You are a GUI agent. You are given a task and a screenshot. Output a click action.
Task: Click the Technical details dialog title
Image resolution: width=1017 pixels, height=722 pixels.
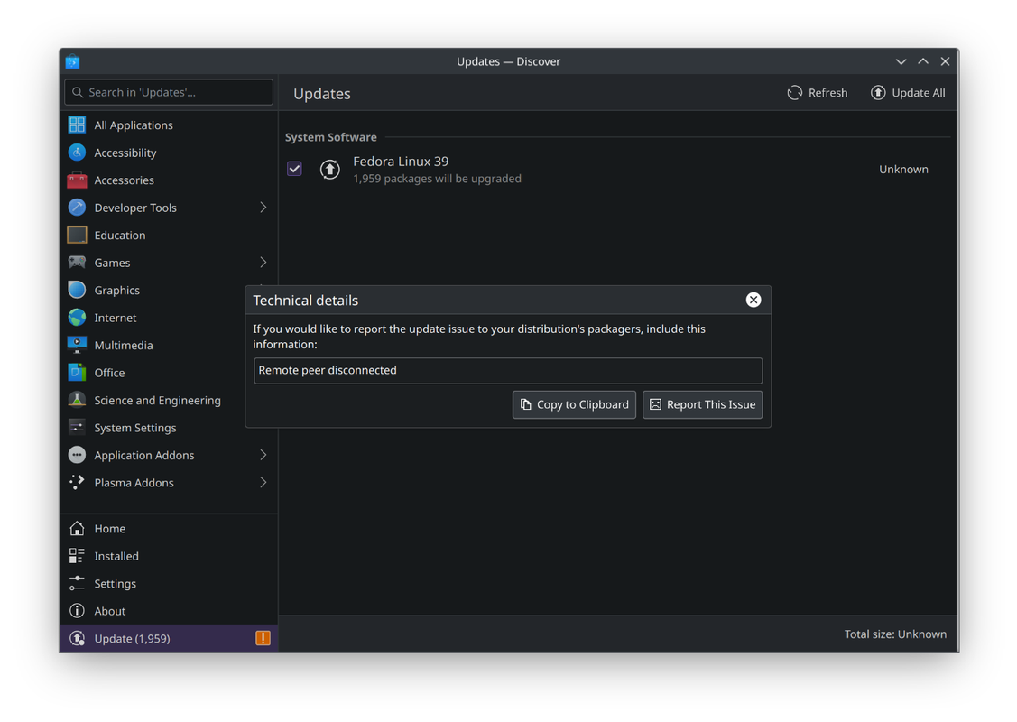click(x=306, y=301)
